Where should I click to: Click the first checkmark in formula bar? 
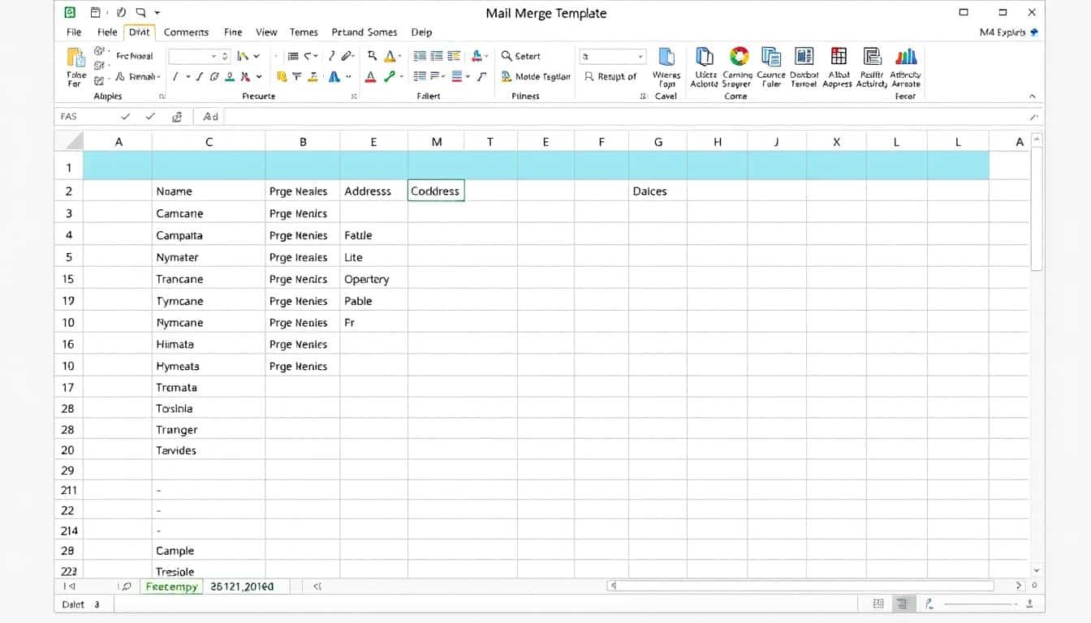[x=126, y=117]
